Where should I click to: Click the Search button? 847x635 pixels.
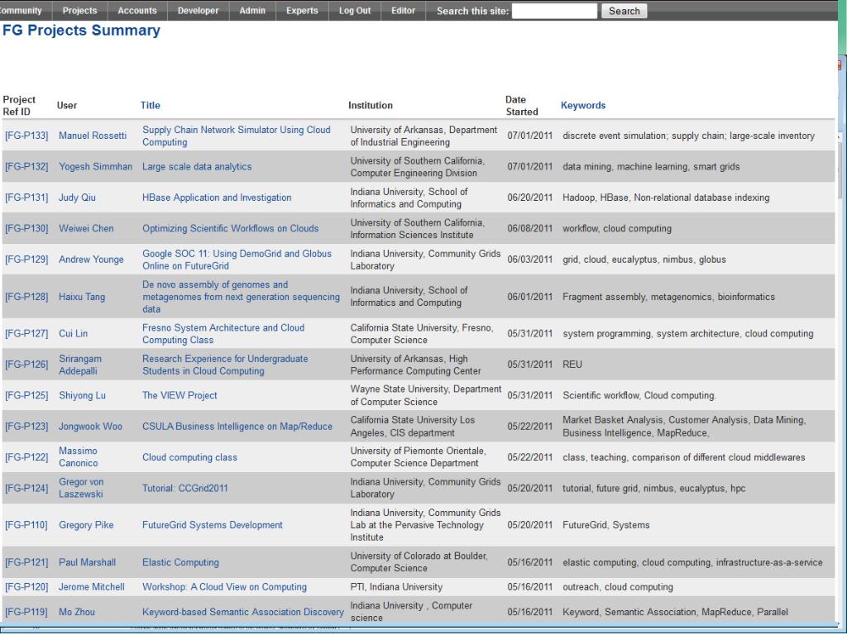click(624, 11)
